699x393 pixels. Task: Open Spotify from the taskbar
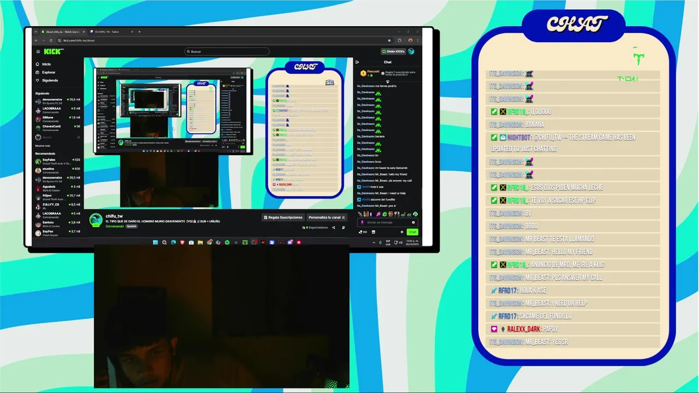tap(227, 242)
